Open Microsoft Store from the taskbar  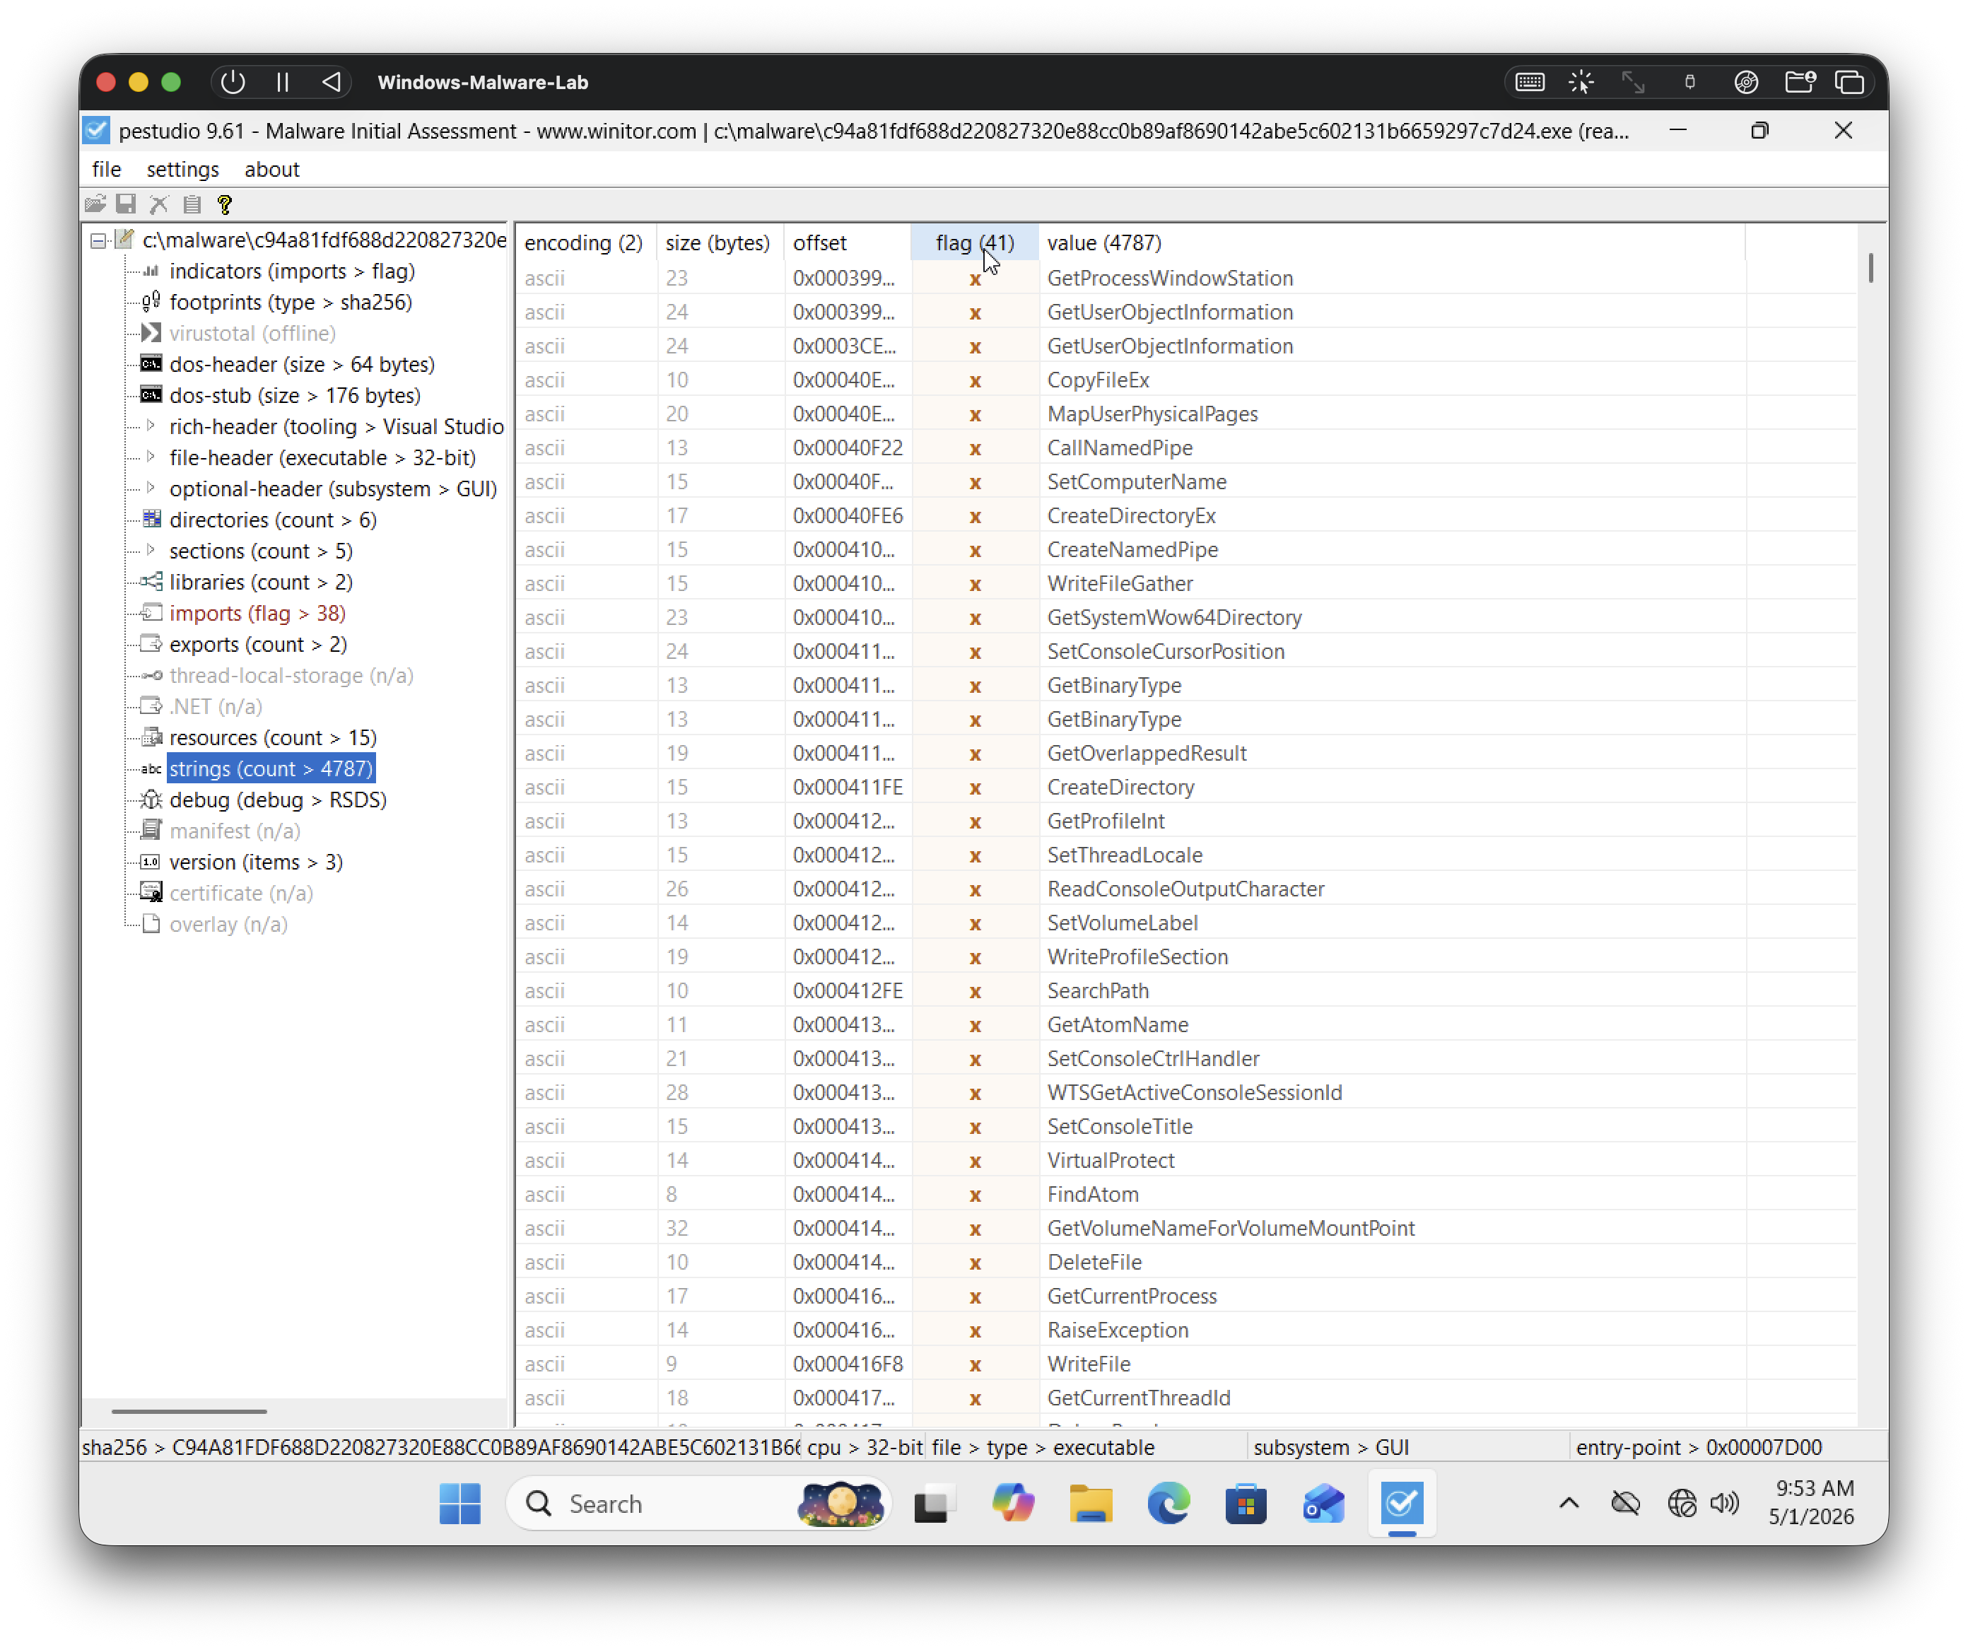[x=1246, y=1504]
